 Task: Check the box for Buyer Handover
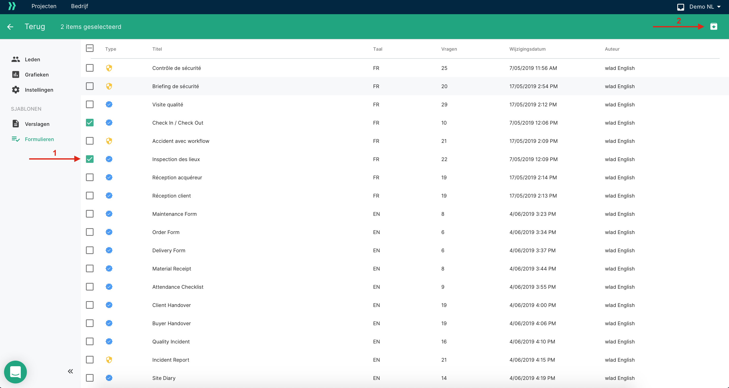pos(90,323)
